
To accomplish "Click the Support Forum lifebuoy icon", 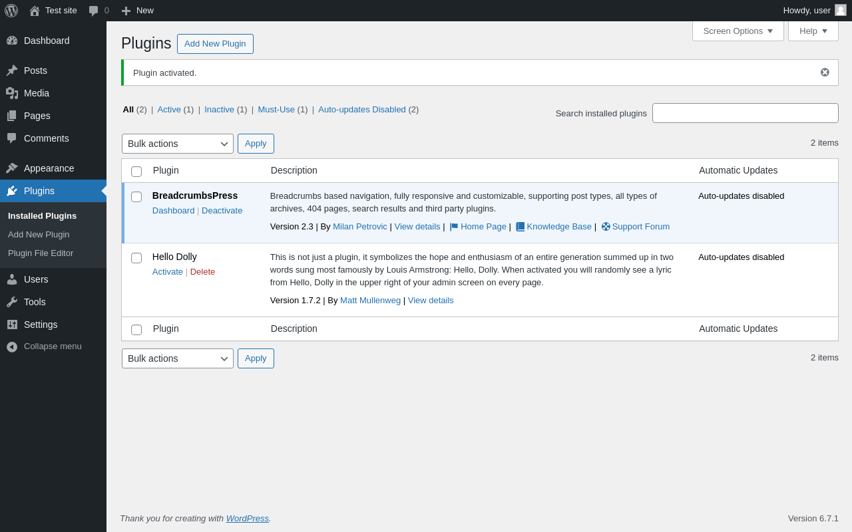I will [606, 227].
